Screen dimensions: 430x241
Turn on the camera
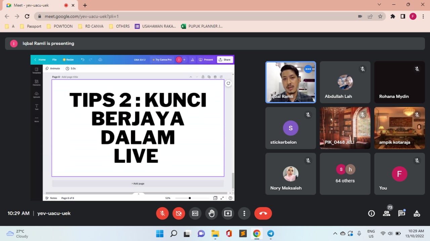(x=179, y=214)
